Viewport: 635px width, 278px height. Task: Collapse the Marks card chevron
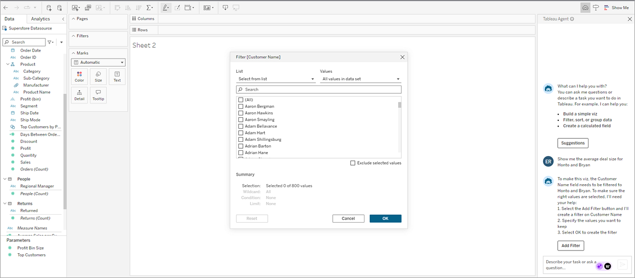point(73,53)
